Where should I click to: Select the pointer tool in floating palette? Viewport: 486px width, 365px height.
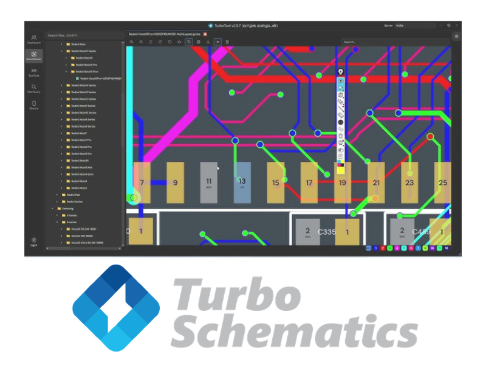[341, 88]
